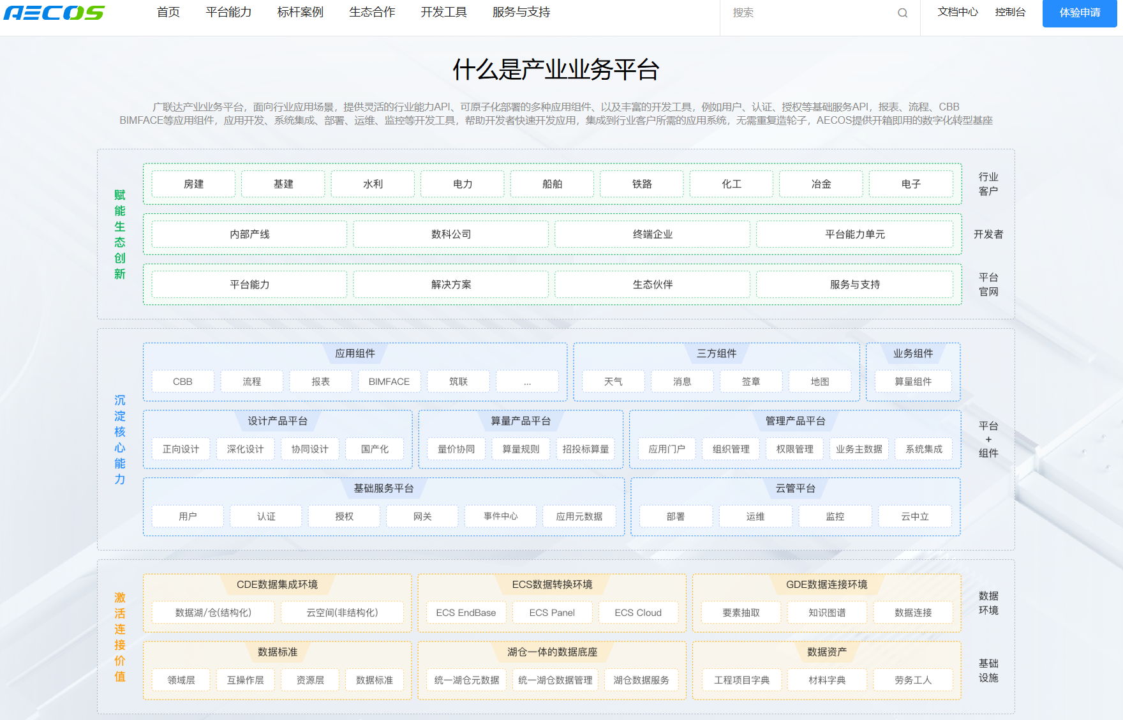Open the 平台能力 navigation menu
Viewport: 1123px width, 720px height.
pyautogui.click(x=228, y=12)
